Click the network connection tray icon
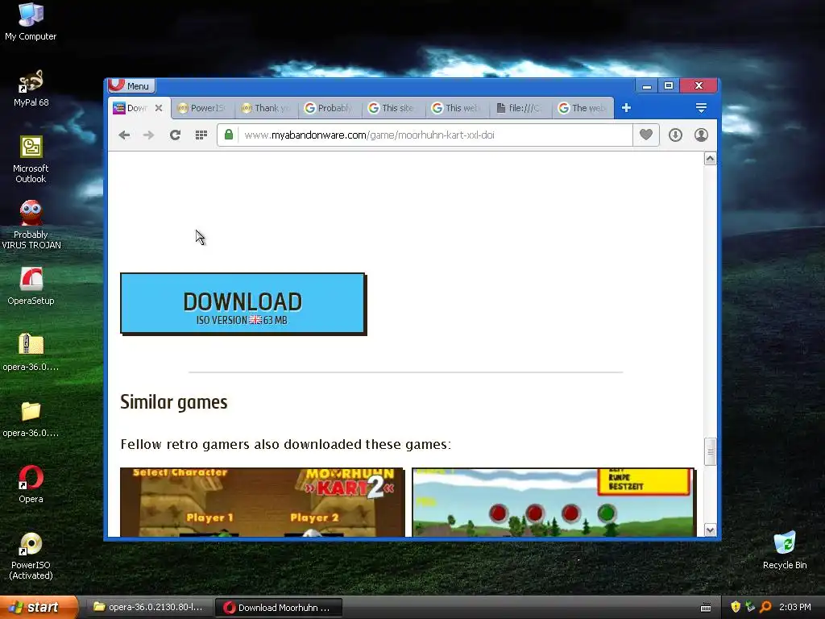This screenshot has width=825, height=619. coord(750,608)
